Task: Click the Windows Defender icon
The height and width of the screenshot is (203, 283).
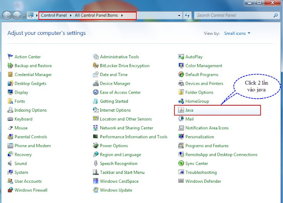Action: coord(181,180)
